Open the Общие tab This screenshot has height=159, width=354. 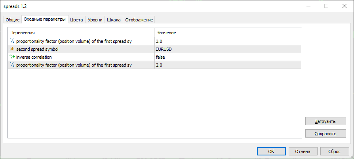click(12, 20)
